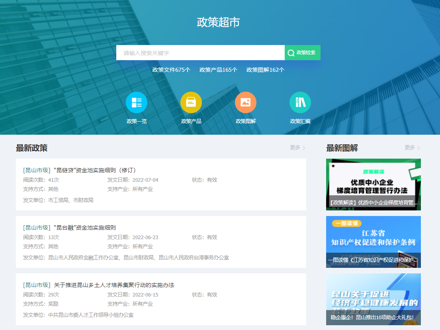Click the 政策一览 text label
This screenshot has width=440, height=330.
(137, 121)
